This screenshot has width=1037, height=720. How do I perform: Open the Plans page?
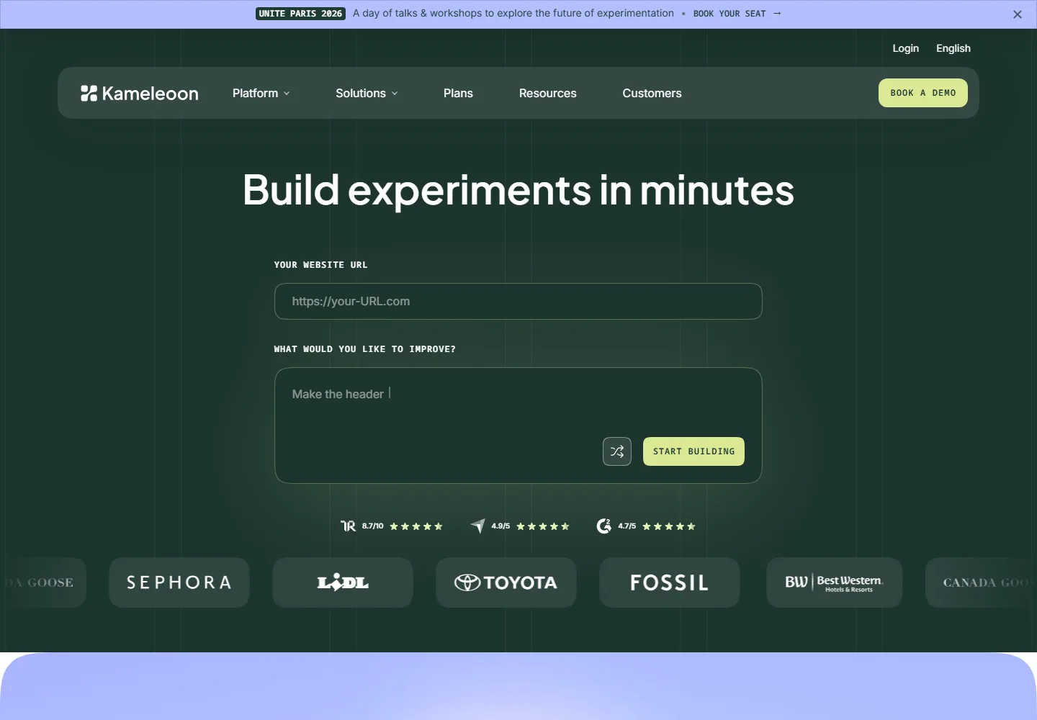point(458,93)
